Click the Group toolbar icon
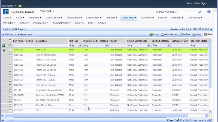Screen dimensions: 218x122 pyautogui.click(x=193, y=34)
